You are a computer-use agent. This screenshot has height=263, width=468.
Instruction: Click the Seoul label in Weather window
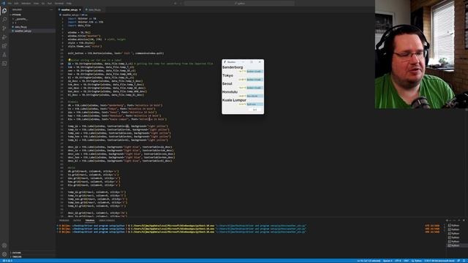pos(227,84)
